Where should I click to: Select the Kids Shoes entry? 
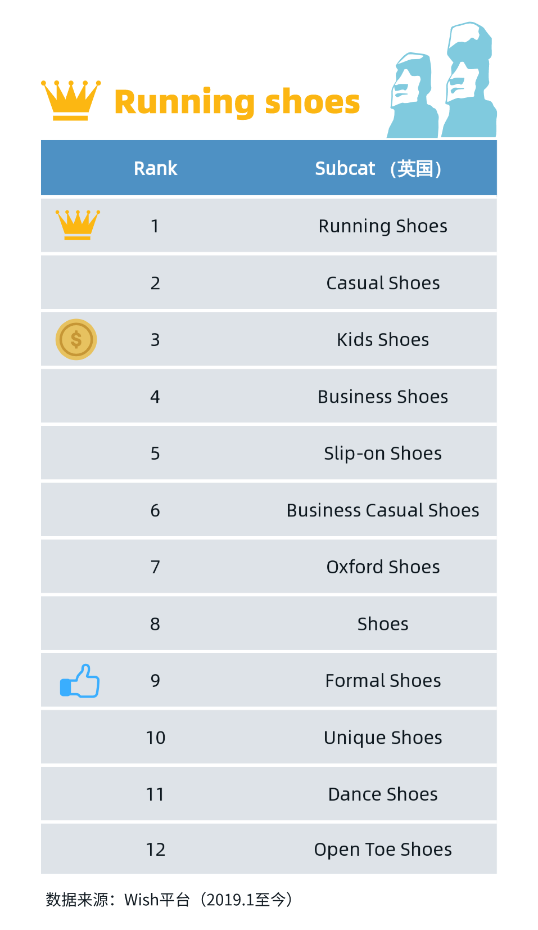point(383,340)
